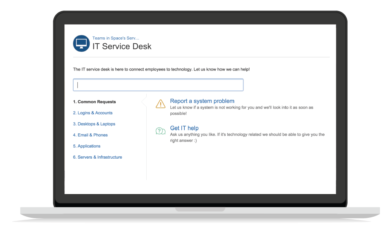Click the yellow warning triangle icon

tap(161, 104)
